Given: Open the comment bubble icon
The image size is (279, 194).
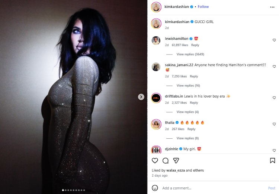Looking at the screenshot, I should click(166, 161).
